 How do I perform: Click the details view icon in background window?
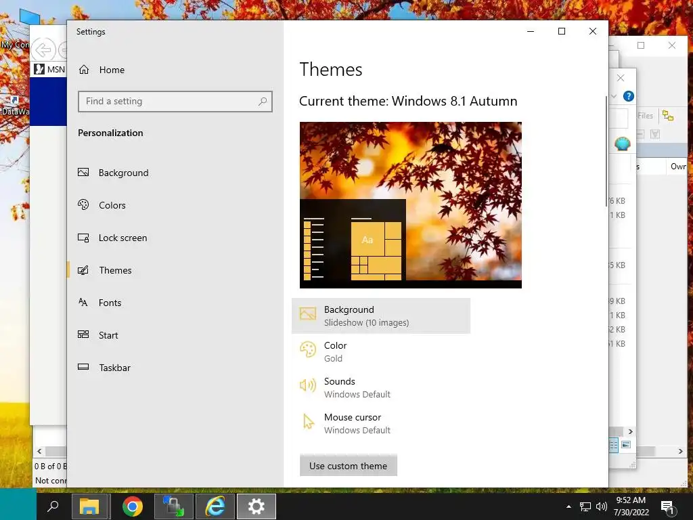tap(613, 445)
